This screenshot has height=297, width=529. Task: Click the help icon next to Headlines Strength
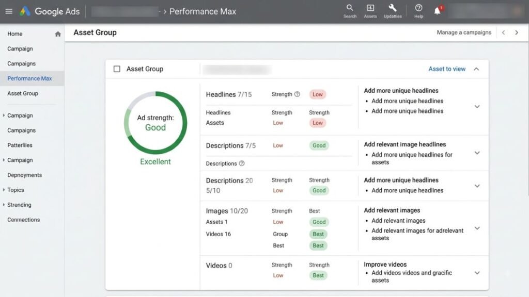tap(297, 94)
